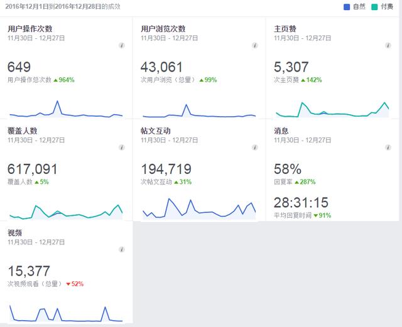Click the 5,307 page likes value
This screenshot has height=327, width=402.
[291, 67]
